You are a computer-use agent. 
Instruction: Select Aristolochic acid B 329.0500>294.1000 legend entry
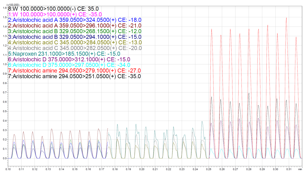[x=75, y=37]
